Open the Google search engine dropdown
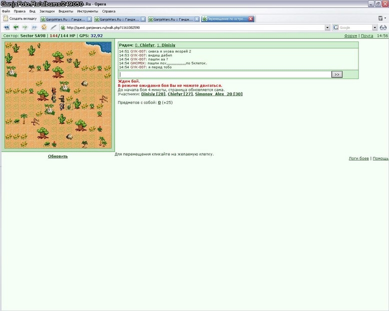 tap(374, 27)
